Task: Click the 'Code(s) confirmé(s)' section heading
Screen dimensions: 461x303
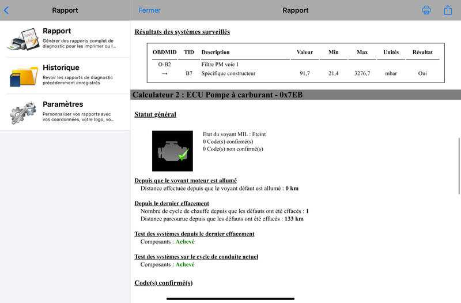Action: 164,283
